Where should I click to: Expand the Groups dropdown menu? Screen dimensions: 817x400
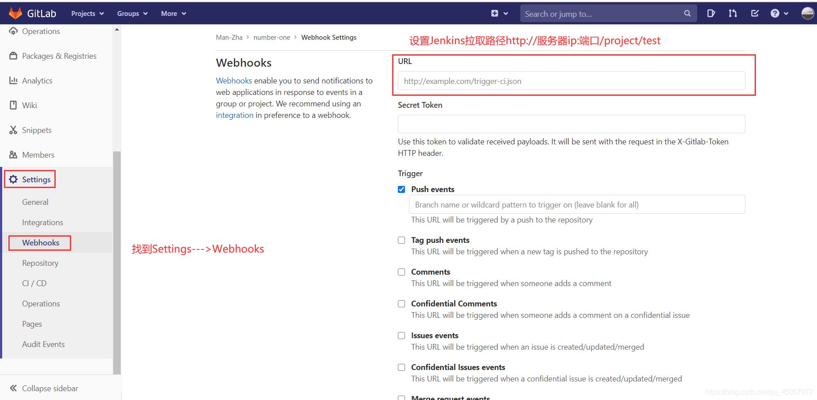pos(132,14)
